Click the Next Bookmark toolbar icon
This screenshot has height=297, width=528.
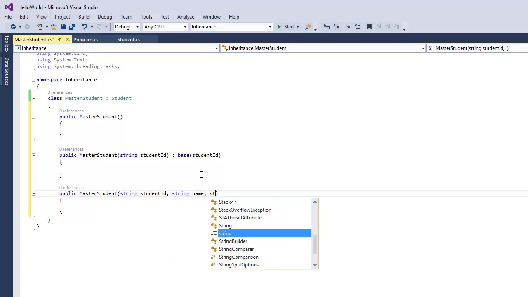point(388,27)
